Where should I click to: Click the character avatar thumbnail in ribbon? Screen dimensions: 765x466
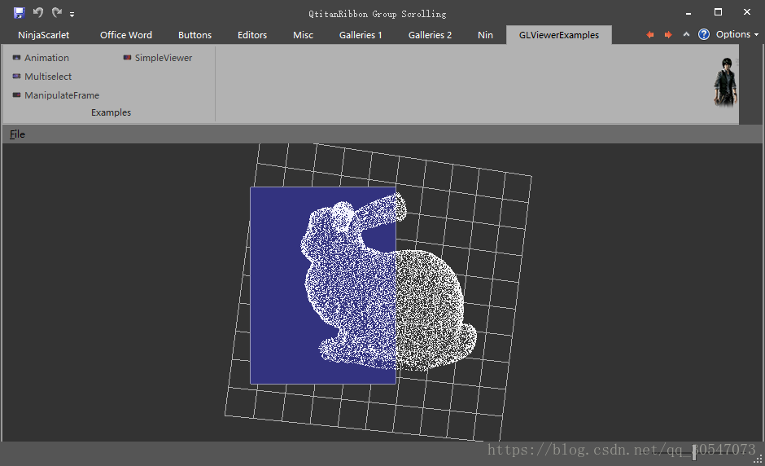(726, 82)
